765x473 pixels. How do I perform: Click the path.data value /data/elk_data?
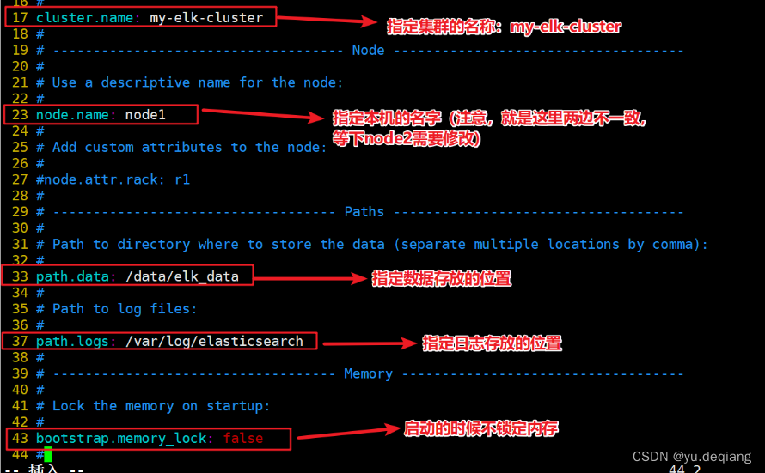182,276
